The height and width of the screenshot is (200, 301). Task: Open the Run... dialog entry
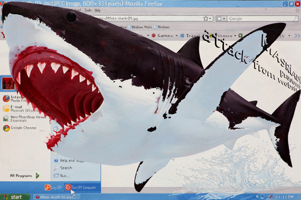[62, 175]
